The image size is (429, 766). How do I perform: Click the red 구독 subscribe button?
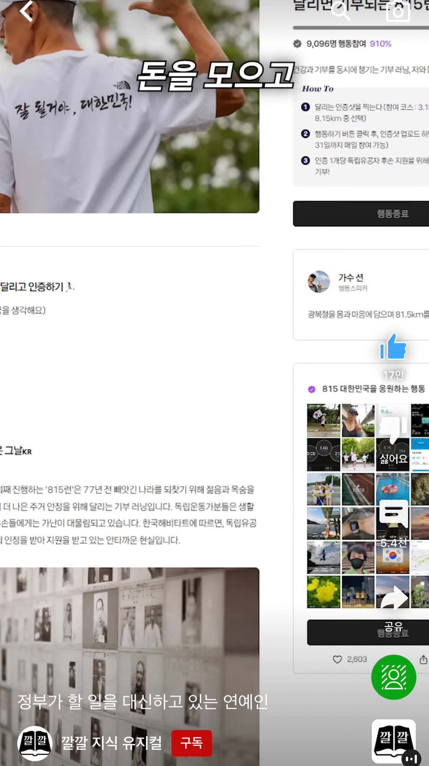pos(191,743)
